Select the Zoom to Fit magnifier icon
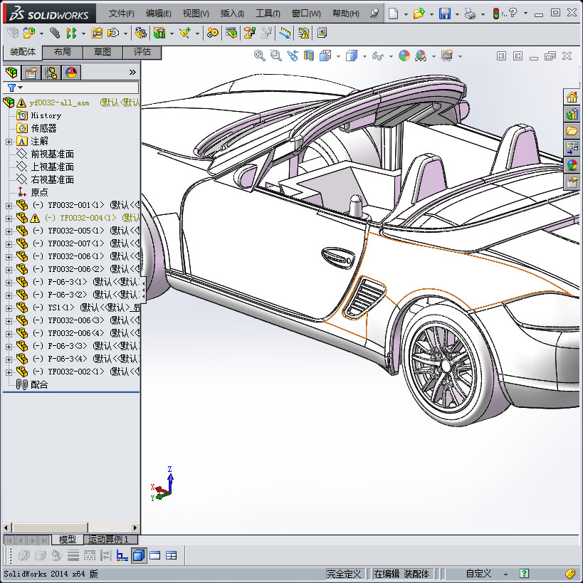The height and width of the screenshot is (583, 583). 260,56
